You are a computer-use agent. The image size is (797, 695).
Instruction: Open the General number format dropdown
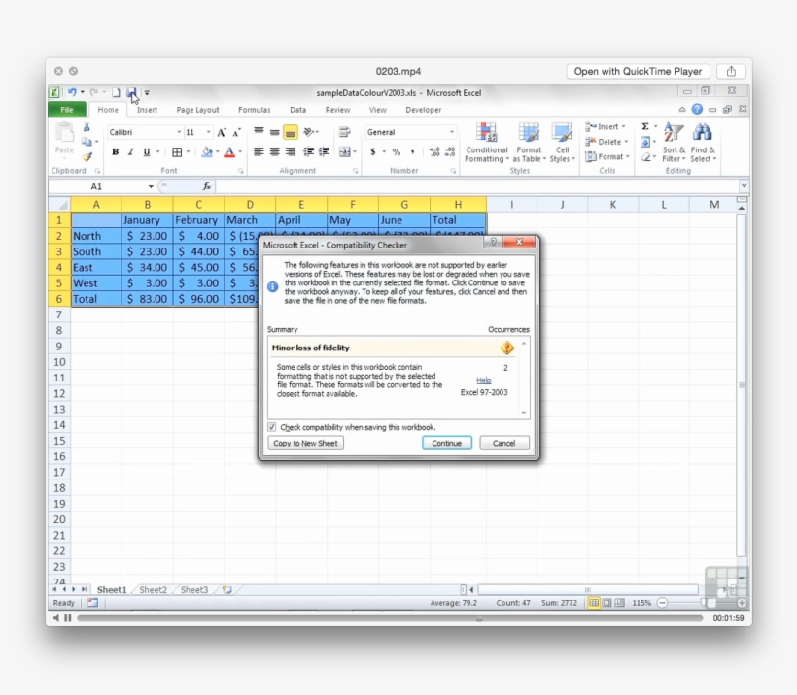pyautogui.click(x=451, y=132)
